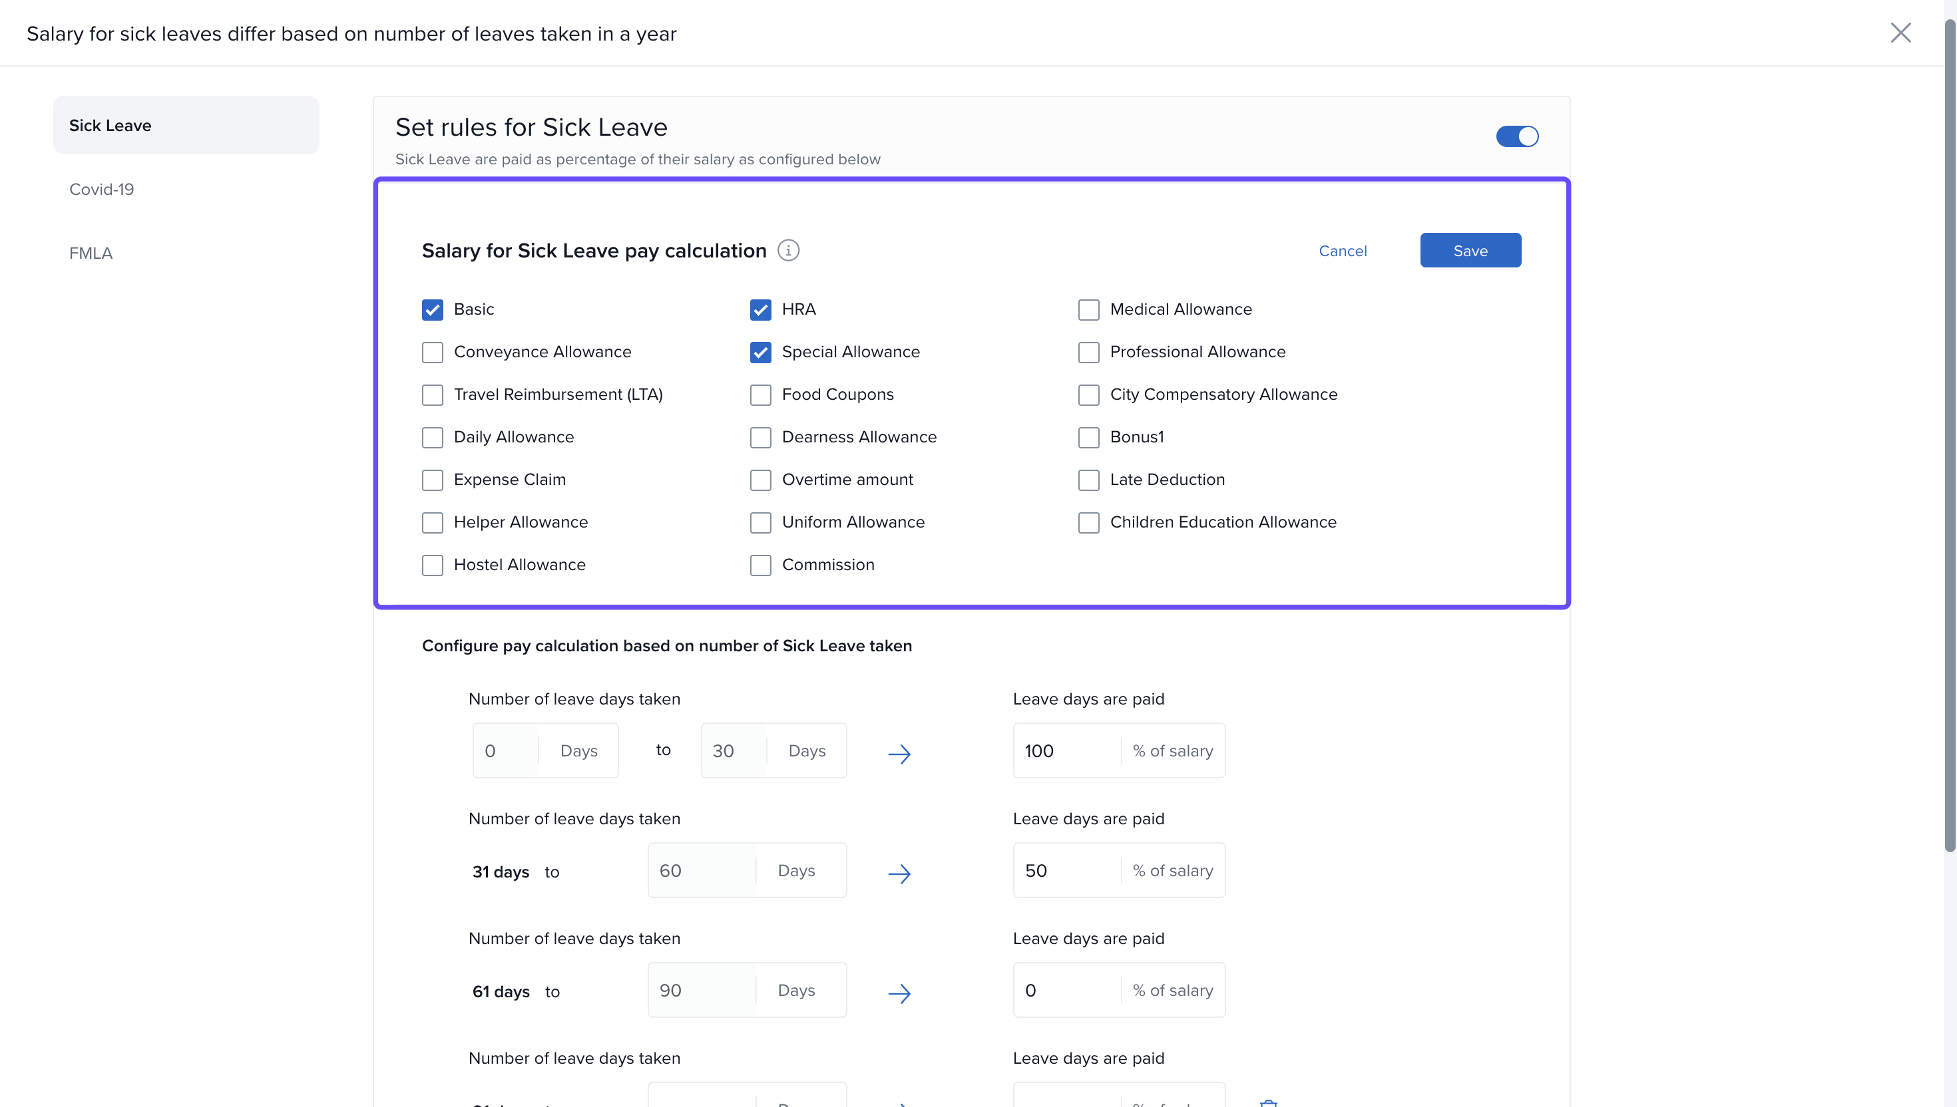
Task: Click the info icon beside pay calculation heading
Action: pos(788,250)
